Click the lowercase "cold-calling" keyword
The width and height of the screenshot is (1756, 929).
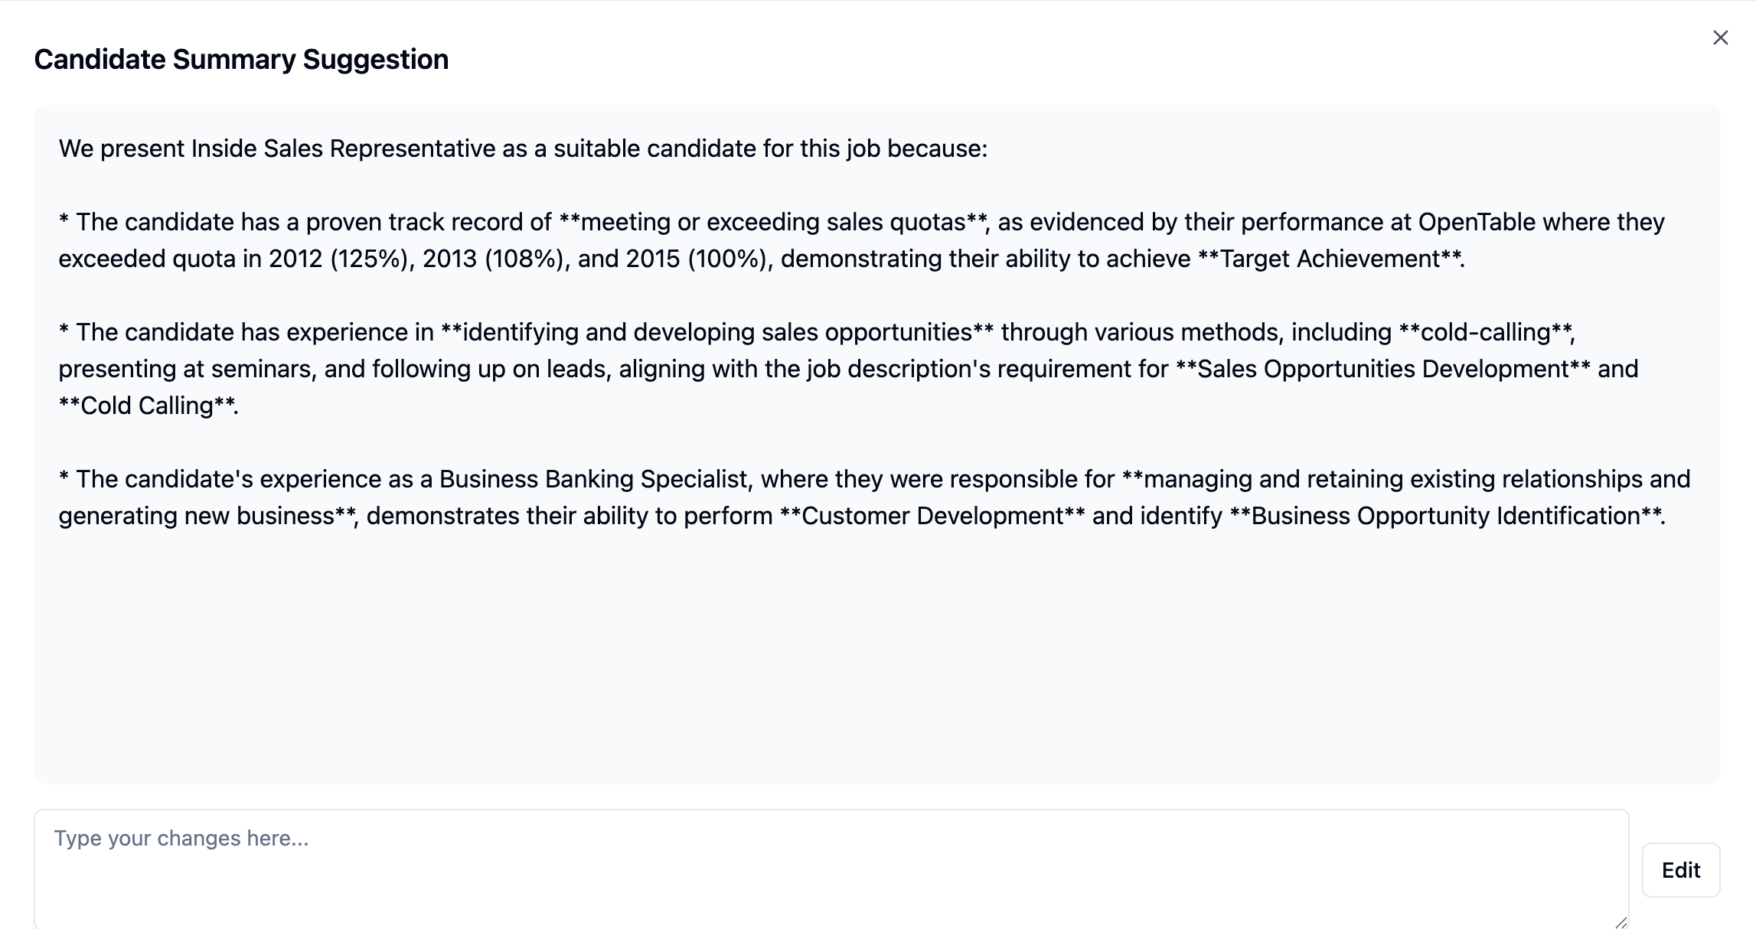(1485, 332)
